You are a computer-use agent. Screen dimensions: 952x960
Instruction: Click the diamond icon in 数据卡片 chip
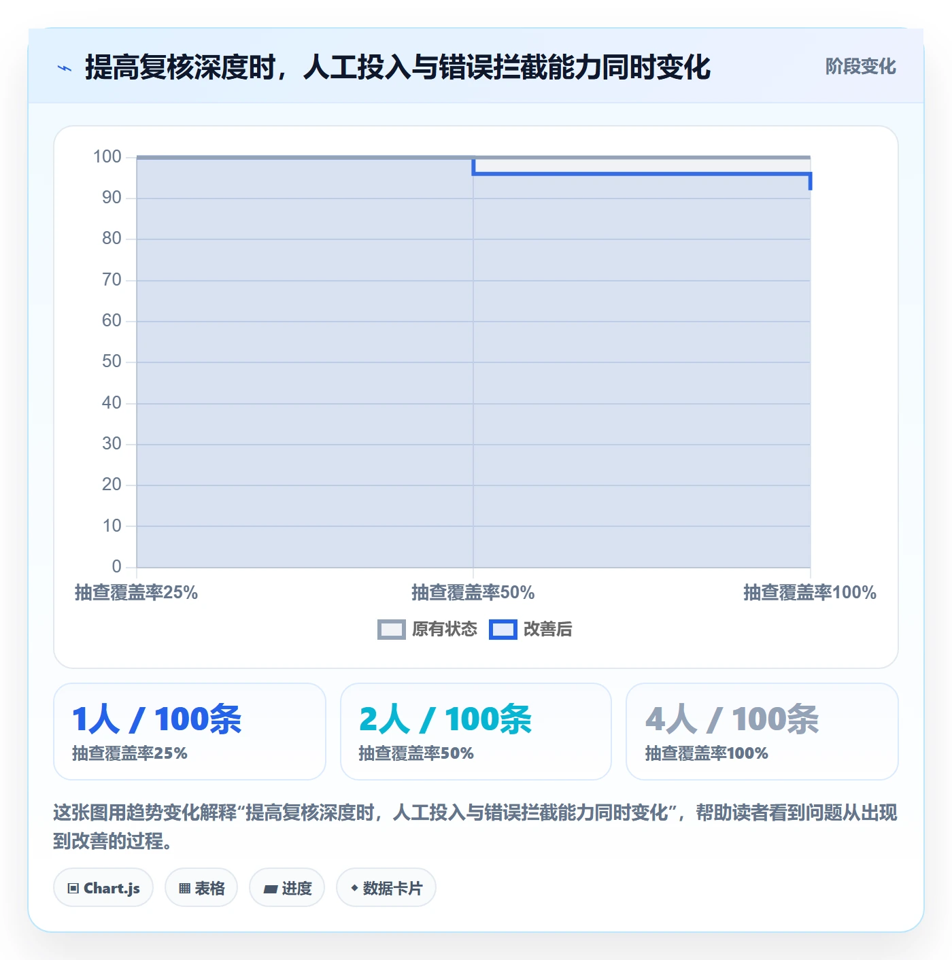(x=354, y=888)
